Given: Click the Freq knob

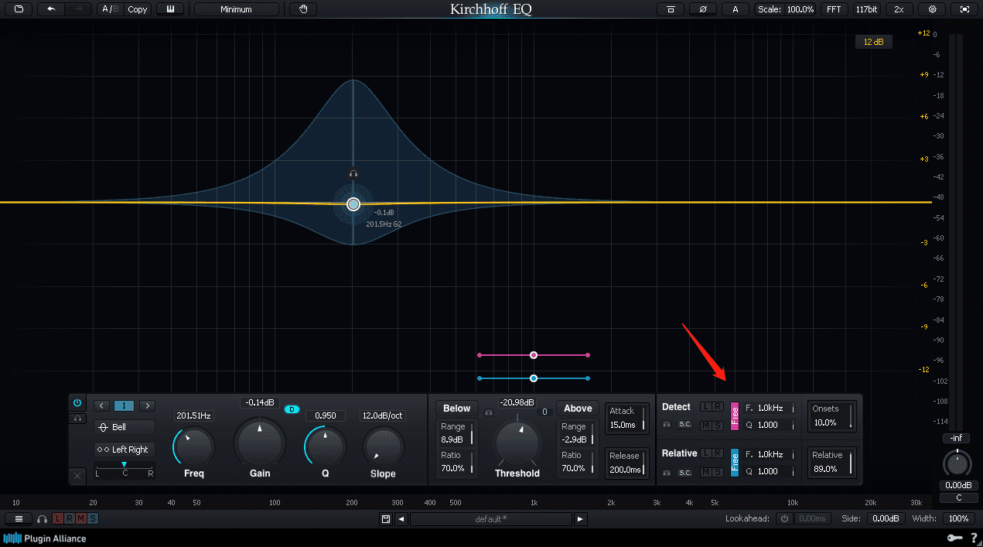Looking at the screenshot, I should coord(193,446).
